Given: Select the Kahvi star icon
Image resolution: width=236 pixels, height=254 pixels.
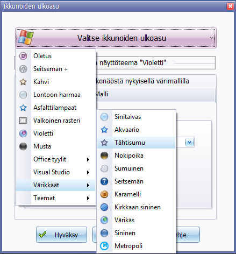Looking at the screenshot, I should point(23,82).
